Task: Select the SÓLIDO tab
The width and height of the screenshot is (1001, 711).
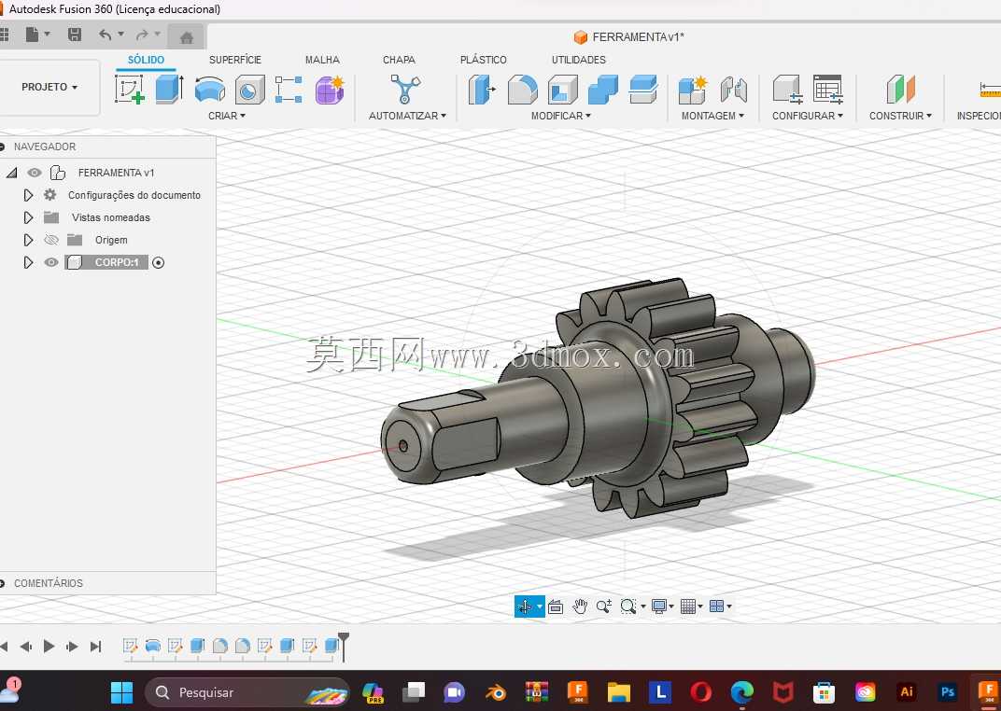Action: [146, 60]
